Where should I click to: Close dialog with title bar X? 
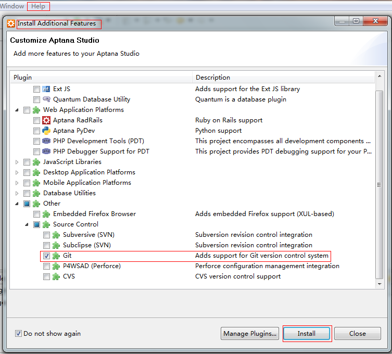click(x=375, y=21)
